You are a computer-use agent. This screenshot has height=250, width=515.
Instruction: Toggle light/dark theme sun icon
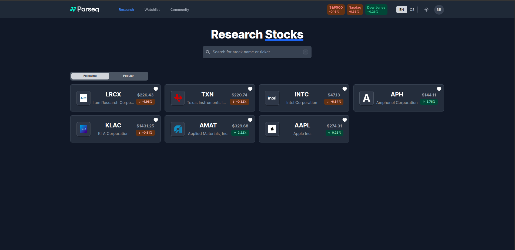click(426, 10)
